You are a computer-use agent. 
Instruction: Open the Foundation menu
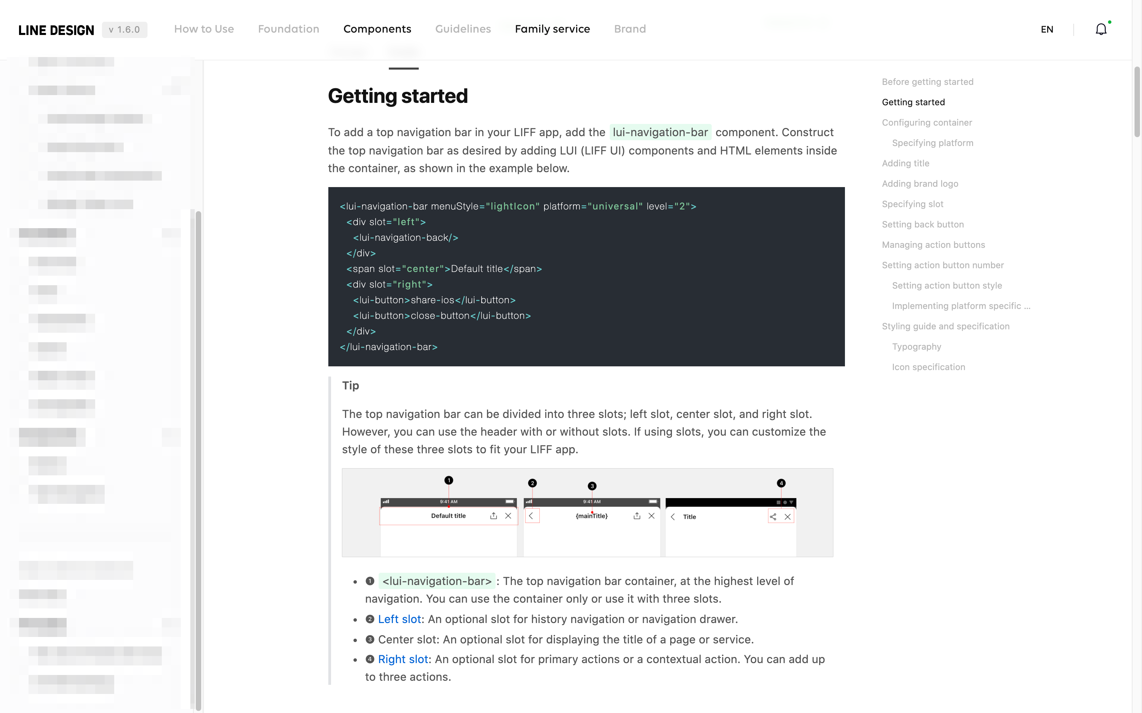[288, 29]
